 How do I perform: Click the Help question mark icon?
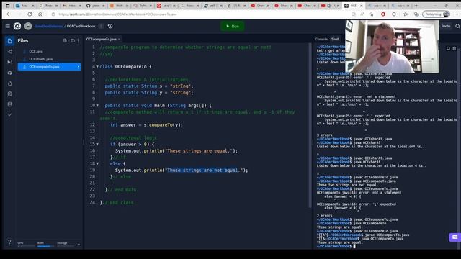pos(9,242)
